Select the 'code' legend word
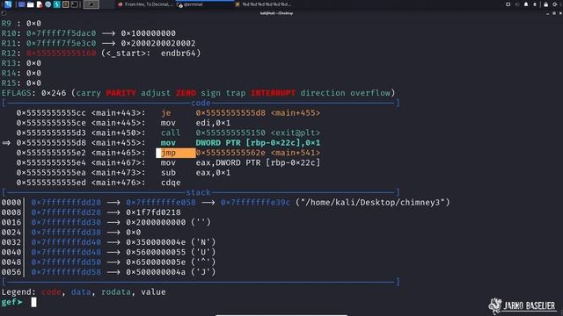This screenshot has width=563, height=316. [51, 292]
